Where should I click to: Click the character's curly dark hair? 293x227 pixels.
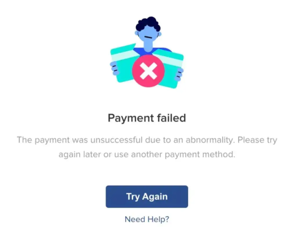[148, 23]
